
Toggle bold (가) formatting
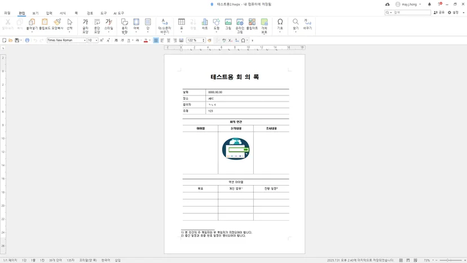pos(116,40)
